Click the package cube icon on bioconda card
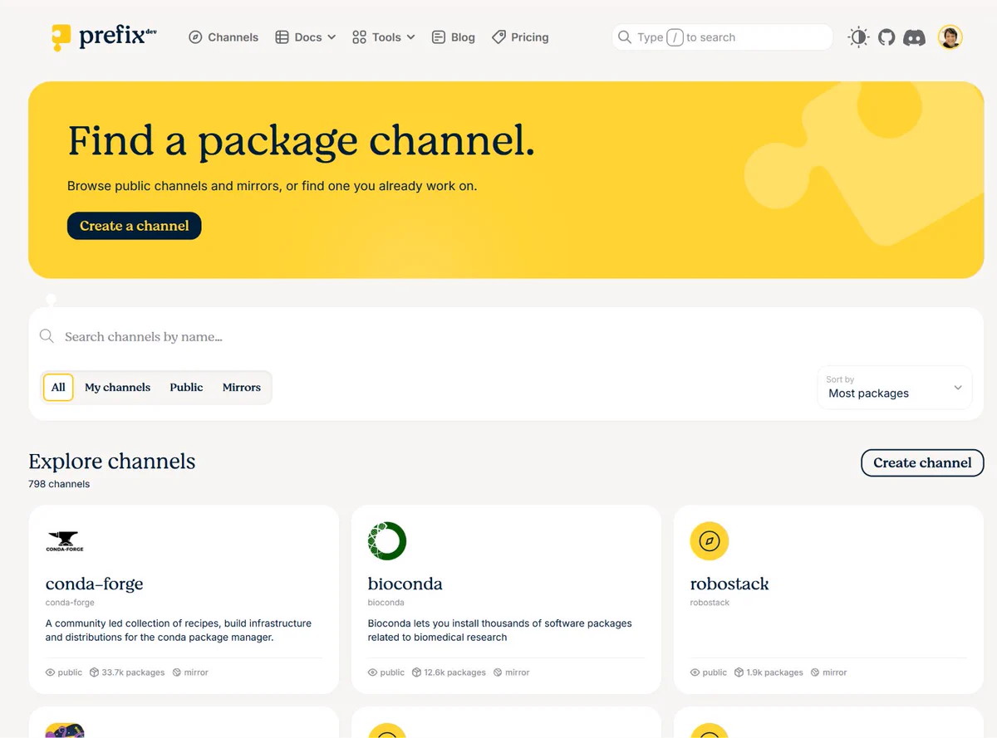 [416, 672]
